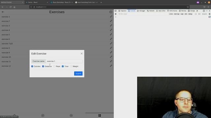Click the console Filter Output field

click(143, 14)
